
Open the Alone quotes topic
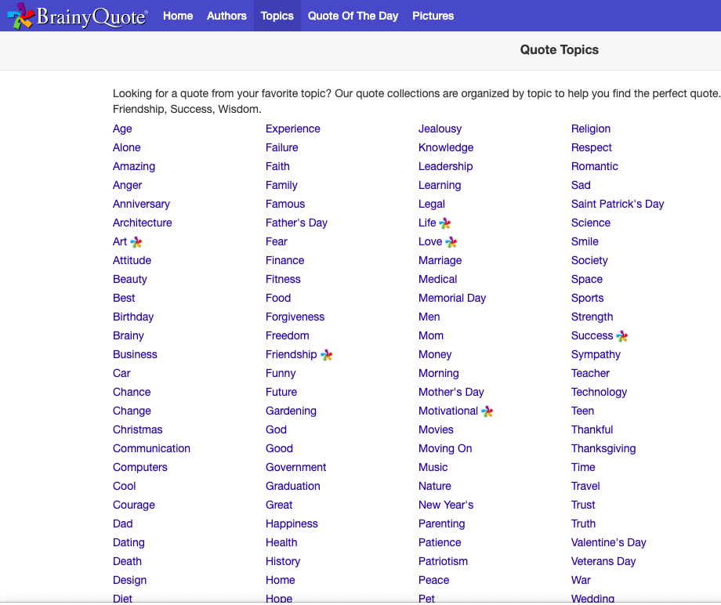126,147
